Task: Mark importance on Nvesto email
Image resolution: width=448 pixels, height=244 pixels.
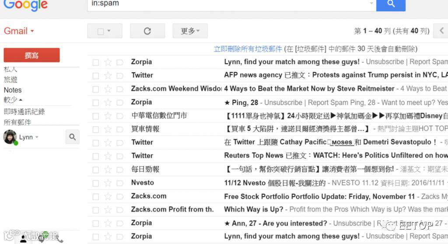Action: [x=120, y=183]
